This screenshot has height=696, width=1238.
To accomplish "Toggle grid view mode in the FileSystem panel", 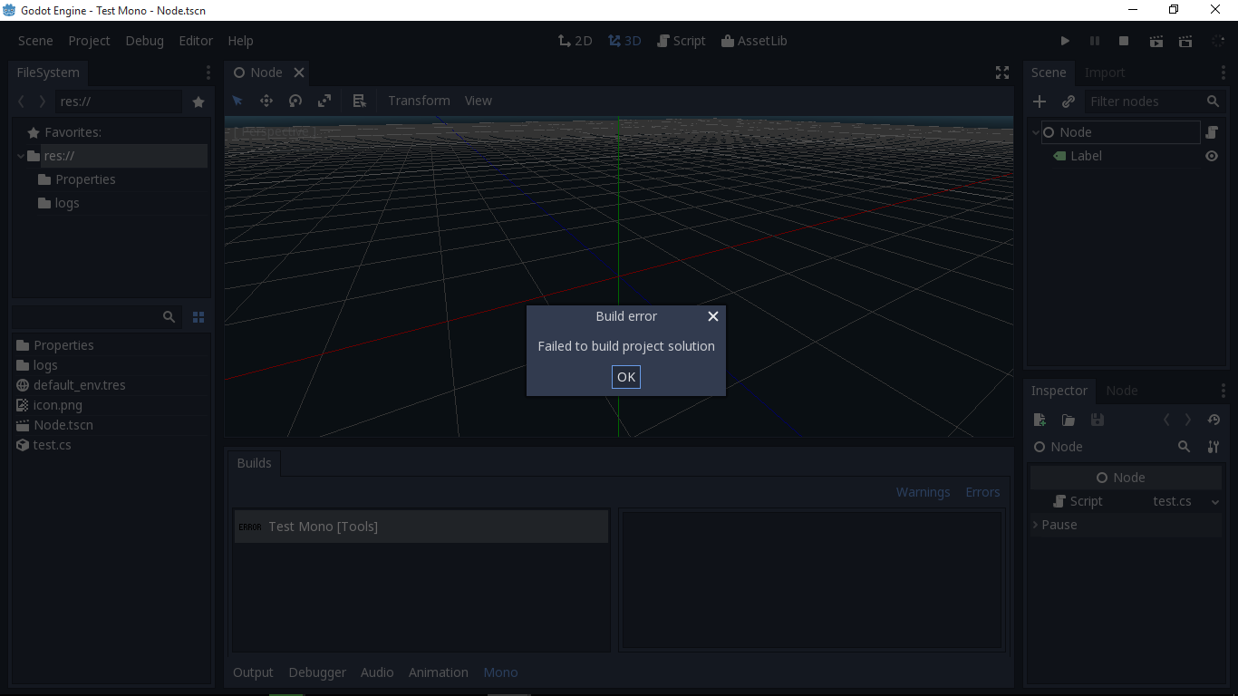I will [x=198, y=317].
